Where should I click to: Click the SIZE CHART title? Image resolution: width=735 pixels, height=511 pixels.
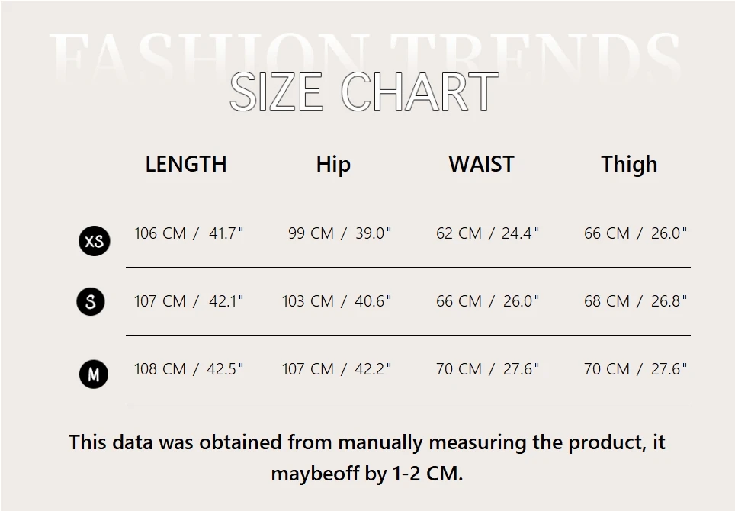point(364,92)
